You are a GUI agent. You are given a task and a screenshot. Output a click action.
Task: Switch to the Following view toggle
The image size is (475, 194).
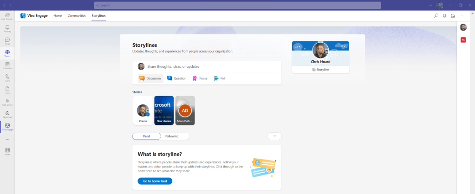click(x=172, y=136)
